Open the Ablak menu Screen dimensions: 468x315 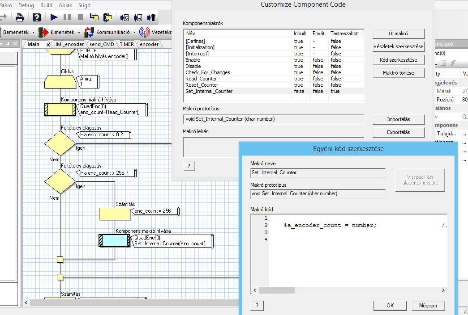[65, 5]
